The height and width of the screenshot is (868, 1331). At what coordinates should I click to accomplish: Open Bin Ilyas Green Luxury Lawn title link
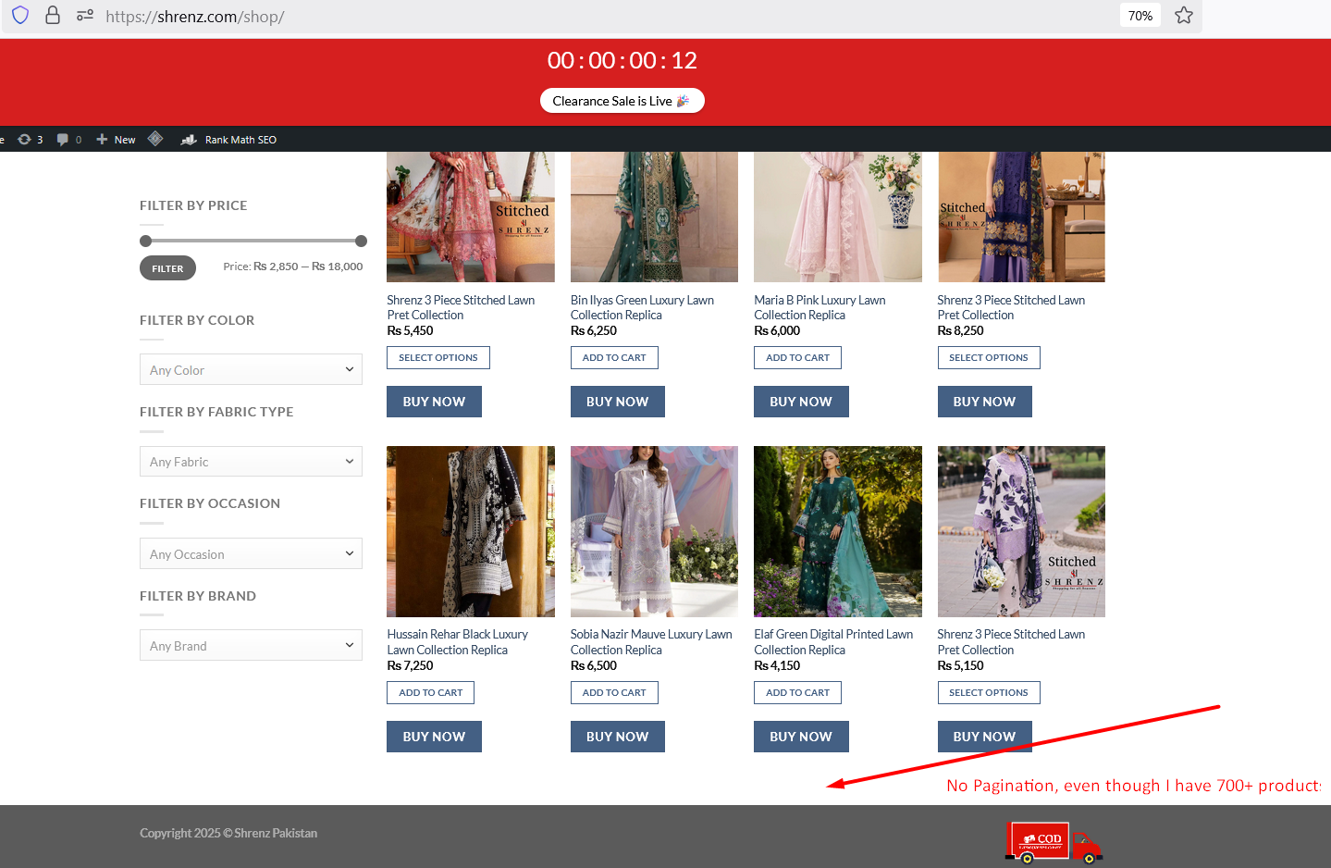(642, 307)
